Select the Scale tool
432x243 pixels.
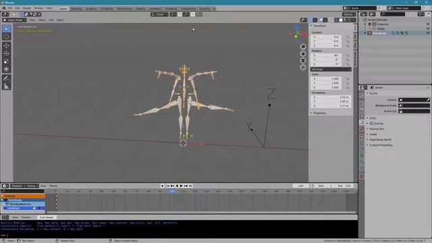click(7, 61)
